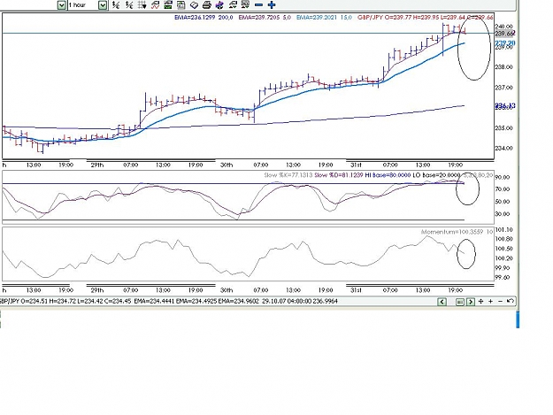This screenshot has height=415, width=553.
Task: Click the 50.00 stochastic axis label
Action: (503, 202)
